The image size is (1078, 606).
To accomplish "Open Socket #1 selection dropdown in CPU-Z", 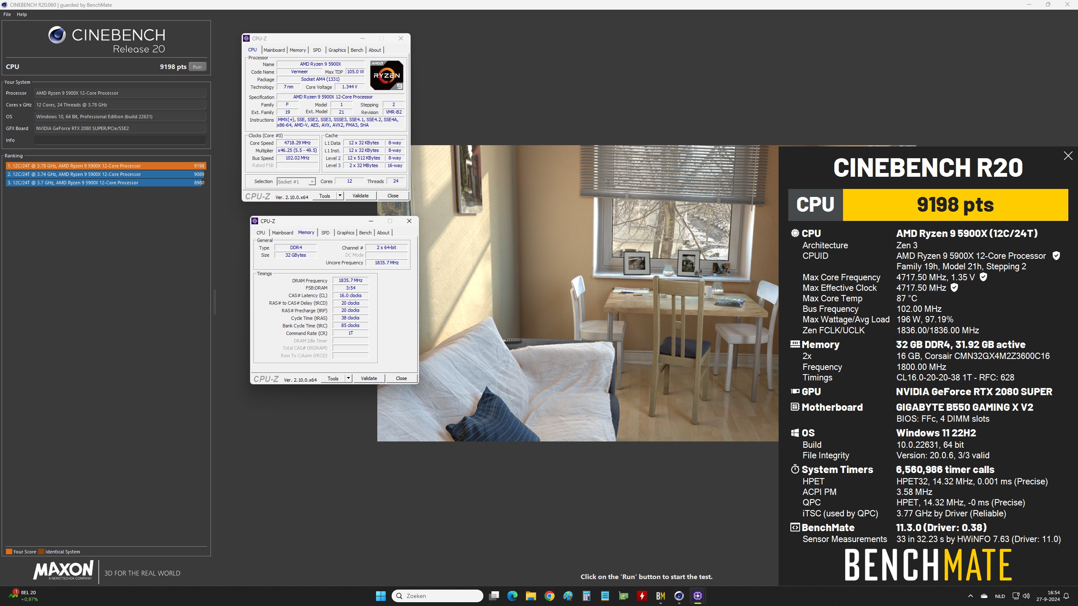I will [296, 181].
